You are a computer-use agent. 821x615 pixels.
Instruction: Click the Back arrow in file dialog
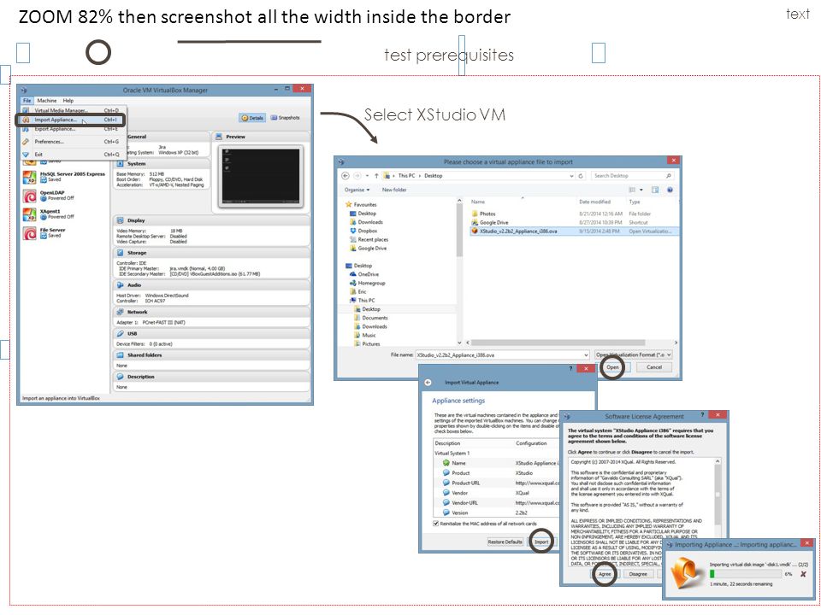pos(345,176)
